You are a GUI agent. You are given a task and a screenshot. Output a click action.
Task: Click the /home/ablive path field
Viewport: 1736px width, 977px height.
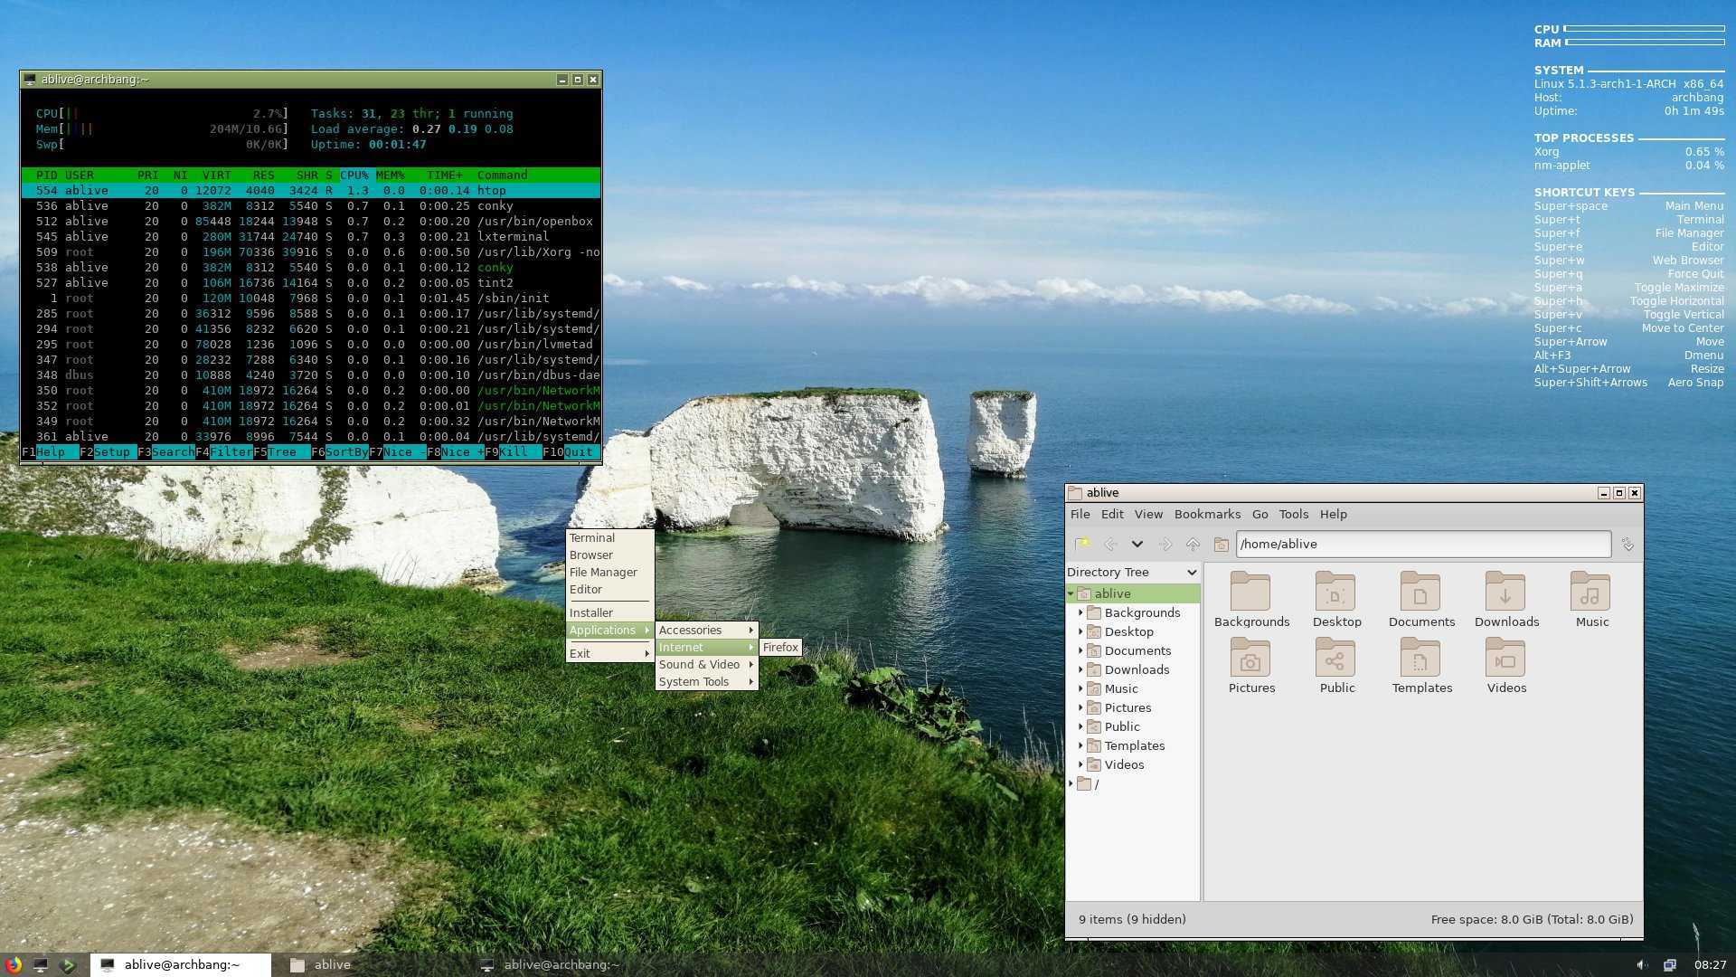[1422, 544]
